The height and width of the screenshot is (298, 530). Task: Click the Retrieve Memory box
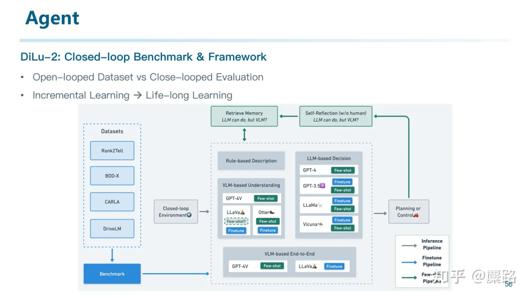click(244, 117)
